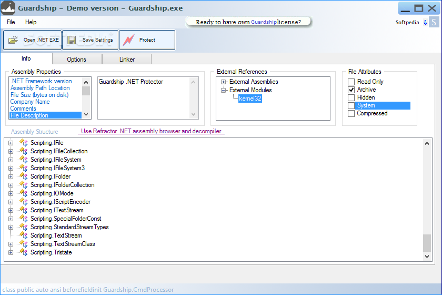Screen dimensions: 442x295
Task: Switch to the Linker tab
Action: pos(127,60)
